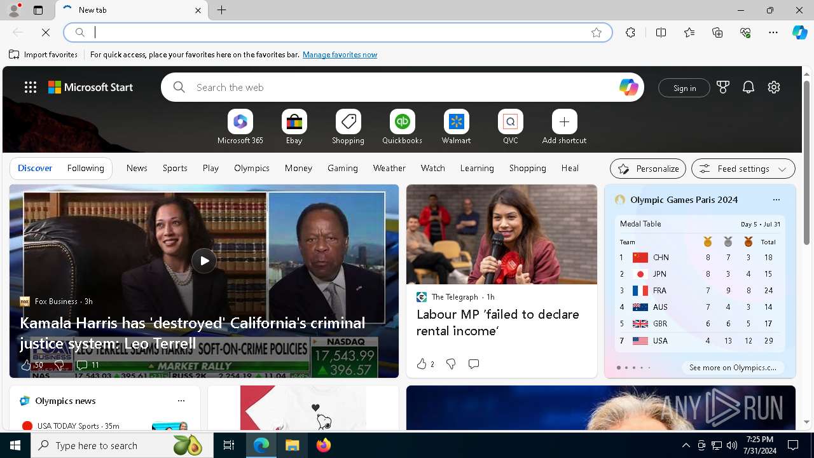Open a new browser tab

[x=222, y=10]
